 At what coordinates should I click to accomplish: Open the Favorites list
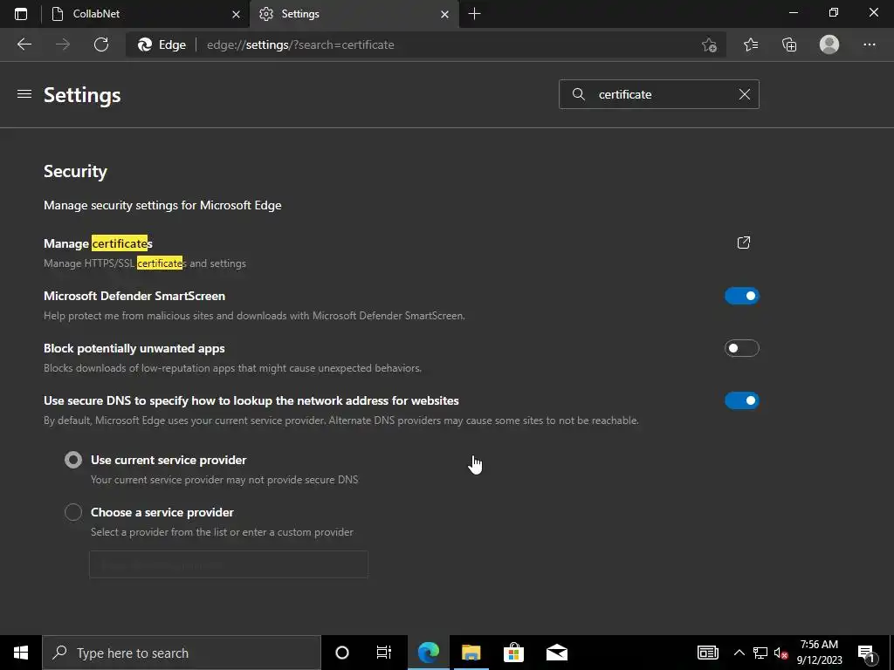751,44
